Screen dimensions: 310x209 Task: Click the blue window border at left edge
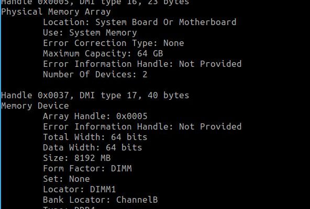pyautogui.click(x=1, y=104)
